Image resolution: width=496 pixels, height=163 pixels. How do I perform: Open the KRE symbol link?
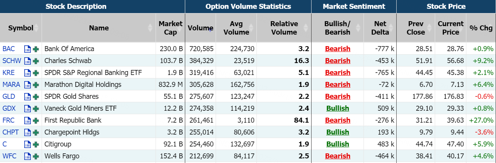tap(8, 73)
